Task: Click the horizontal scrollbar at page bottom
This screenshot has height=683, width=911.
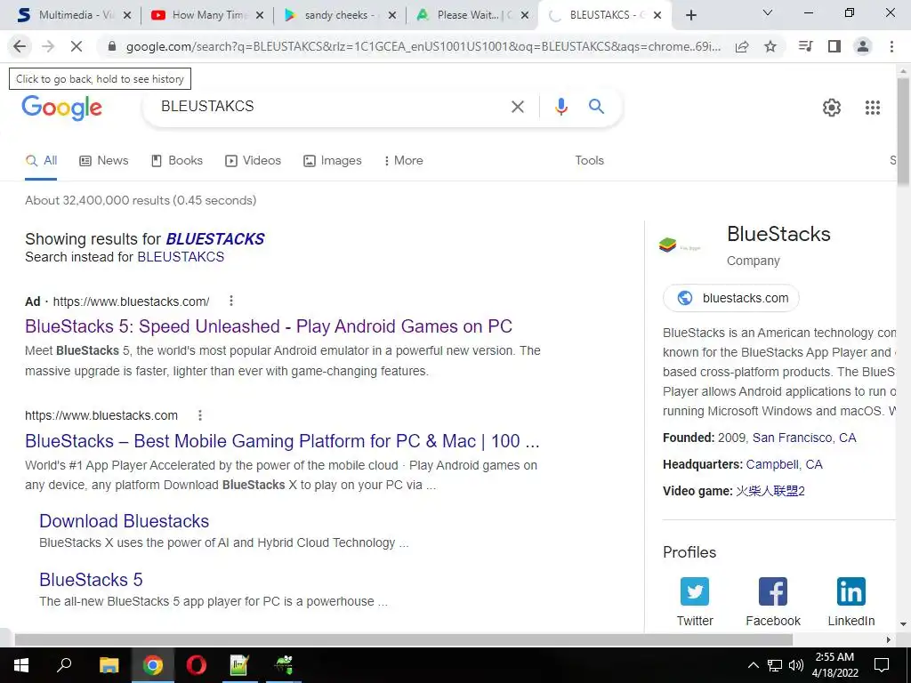Action: [403, 639]
